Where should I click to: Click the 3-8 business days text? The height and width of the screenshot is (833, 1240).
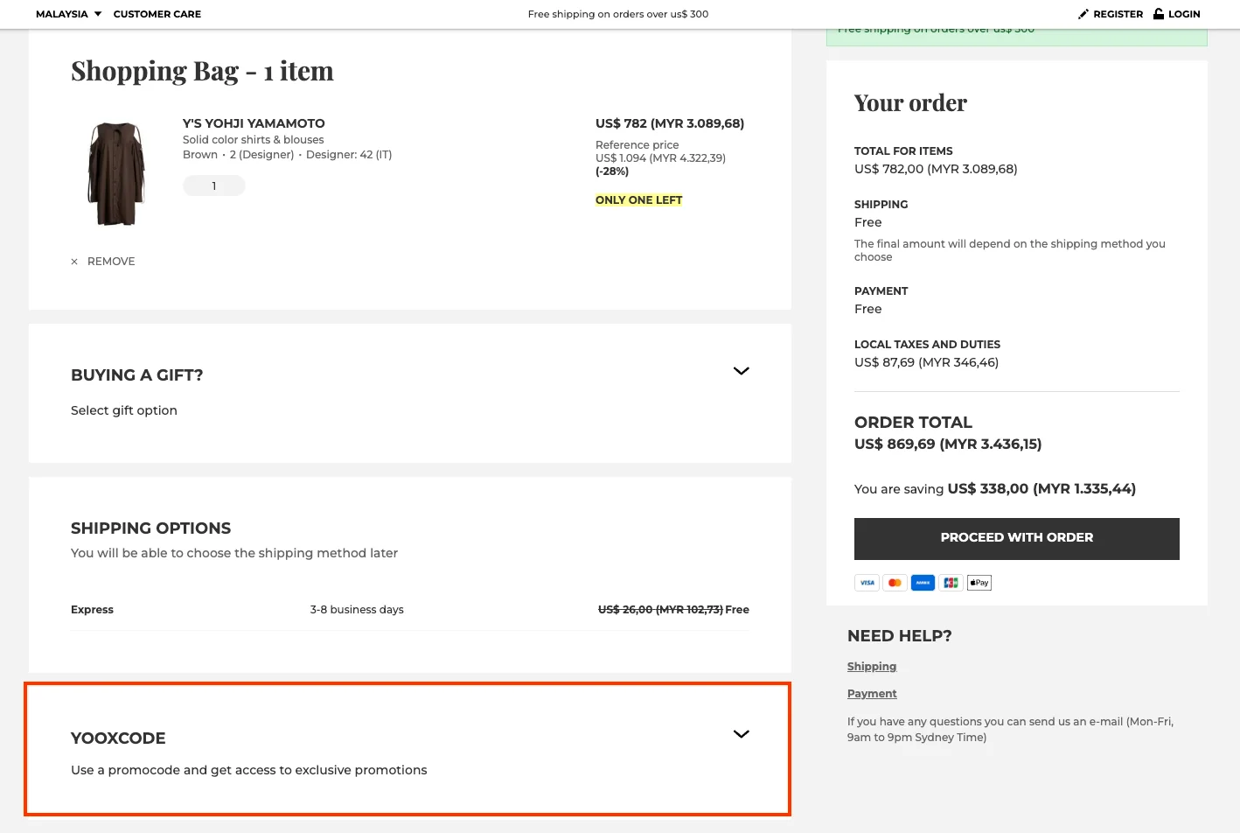(357, 610)
